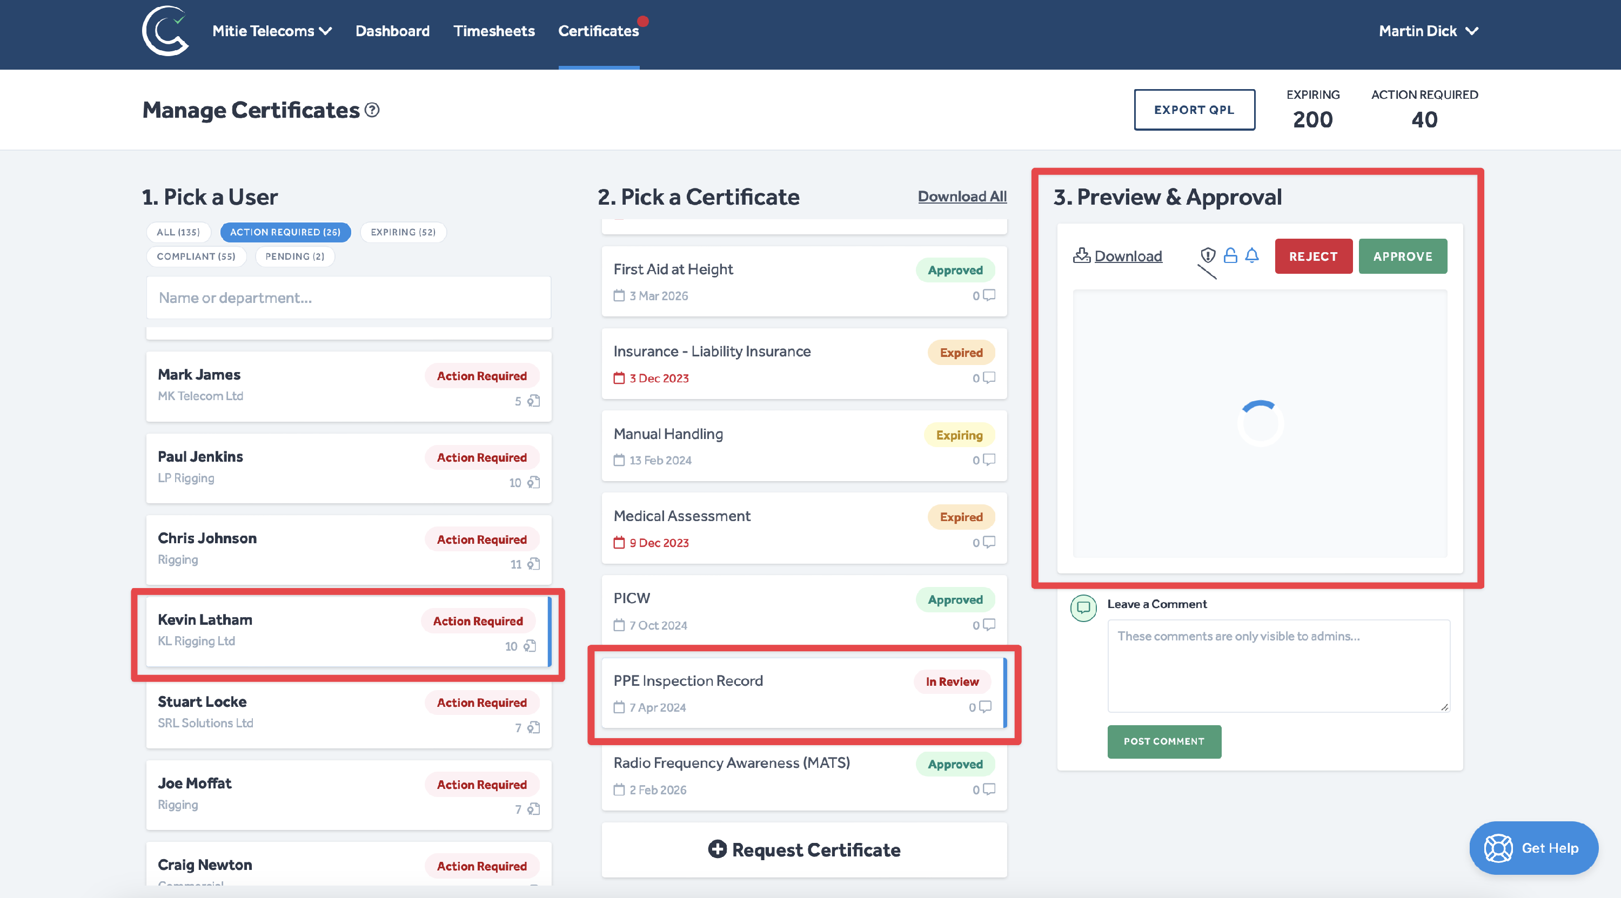This screenshot has width=1621, height=898.
Task: Click comment bubble icon on First Aid at Height
Action: [989, 295]
